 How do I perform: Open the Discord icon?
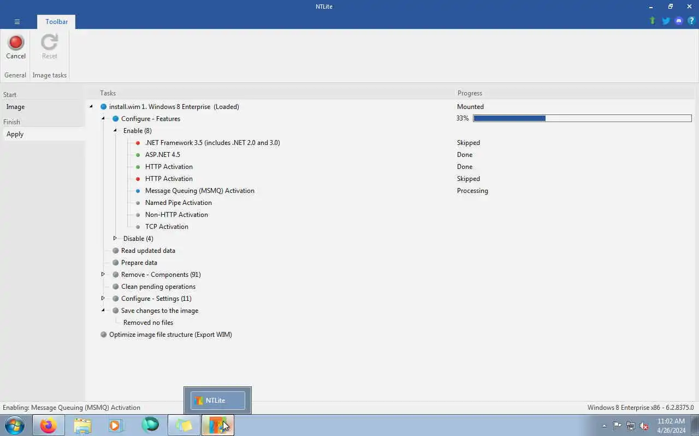(x=679, y=21)
